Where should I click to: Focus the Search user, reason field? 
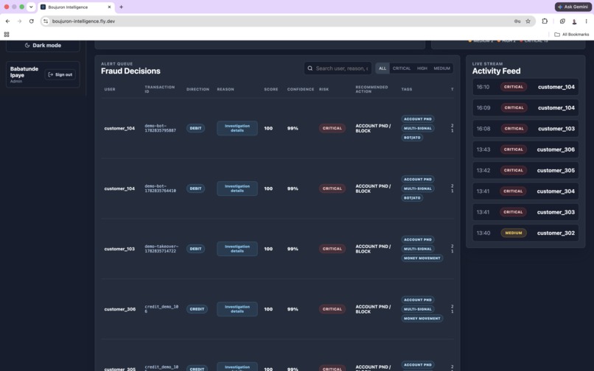pos(338,68)
